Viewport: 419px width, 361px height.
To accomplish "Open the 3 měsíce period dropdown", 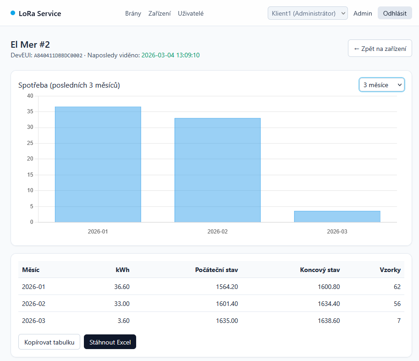I will pyautogui.click(x=381, y=85).
